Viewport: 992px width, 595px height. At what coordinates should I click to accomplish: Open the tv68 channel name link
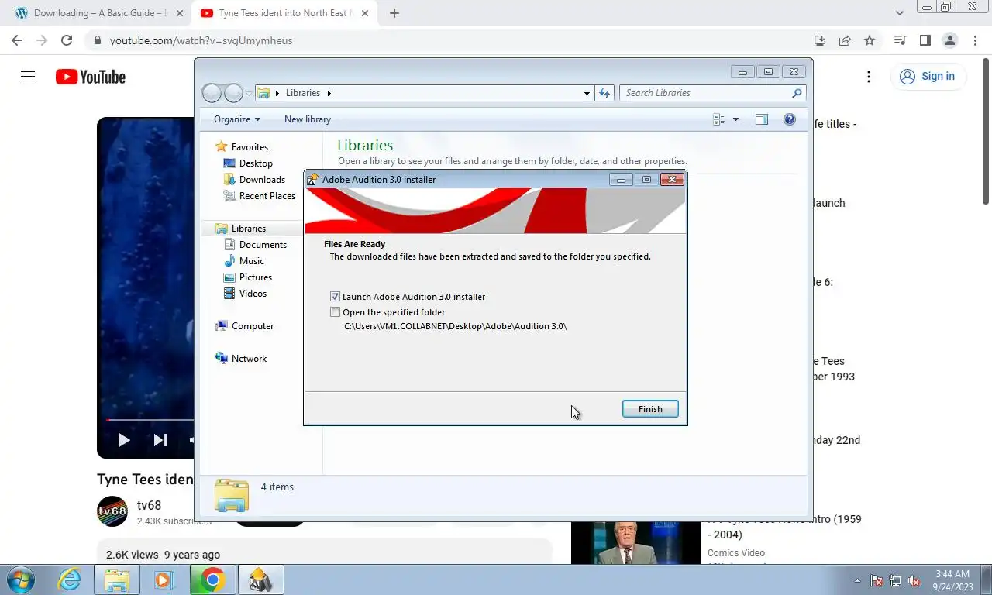pyautogui.click(x=149, y=505)
